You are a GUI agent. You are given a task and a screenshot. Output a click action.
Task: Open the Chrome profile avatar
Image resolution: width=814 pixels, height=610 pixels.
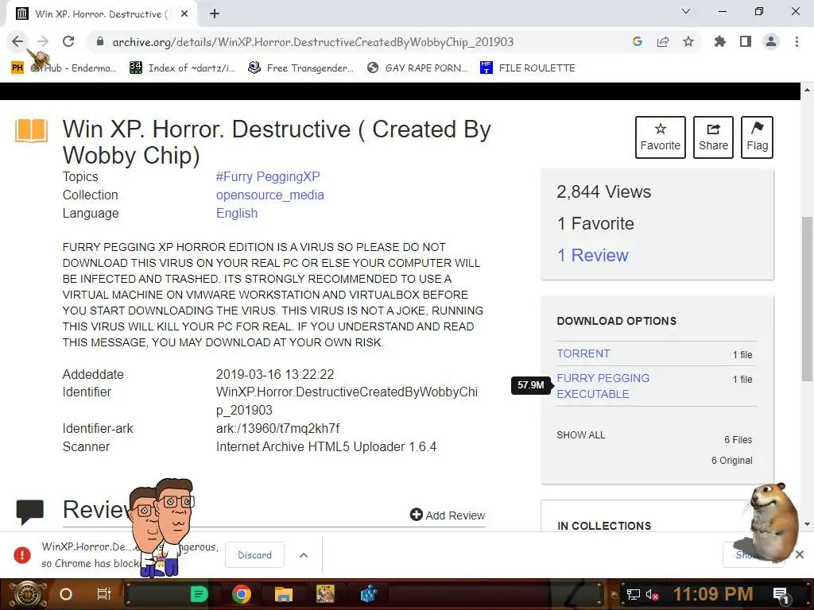(x=771, y=41)
